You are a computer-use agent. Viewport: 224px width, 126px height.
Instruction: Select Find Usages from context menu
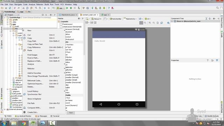coord(44,55)
